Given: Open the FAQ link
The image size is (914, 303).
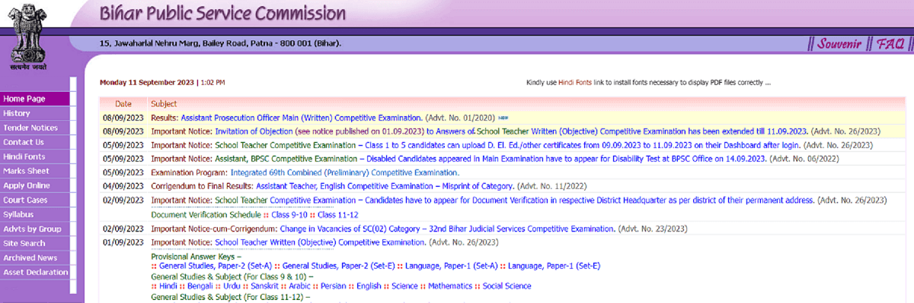Looking at the screenshot, I should pyautogui.click(x=890, y=43).
